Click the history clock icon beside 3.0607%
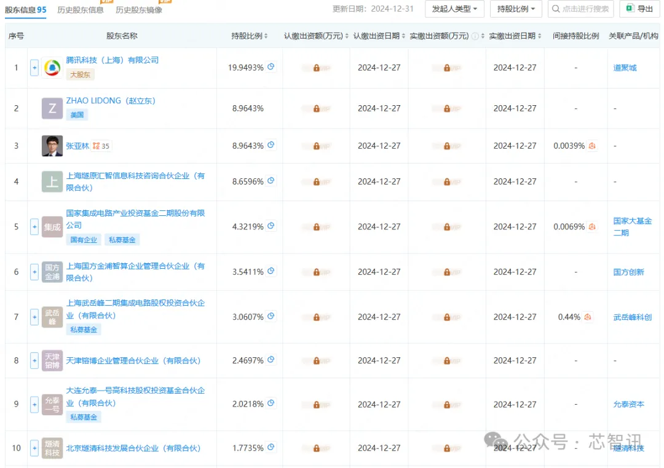The image size is (664, 468). tap(271, 316)
